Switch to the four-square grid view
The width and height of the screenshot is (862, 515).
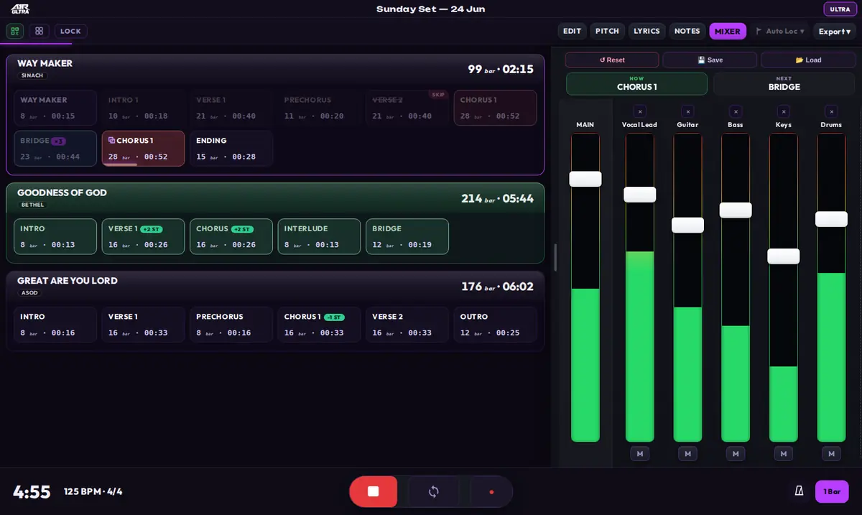pos(40,31)
